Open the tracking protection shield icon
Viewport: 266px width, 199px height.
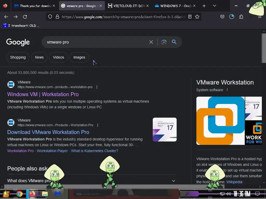pyautogui.click(x=50, y=17)
